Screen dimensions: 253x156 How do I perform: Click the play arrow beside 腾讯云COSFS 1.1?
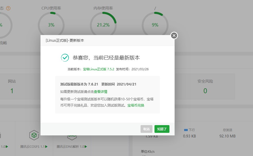pos(46,146)
